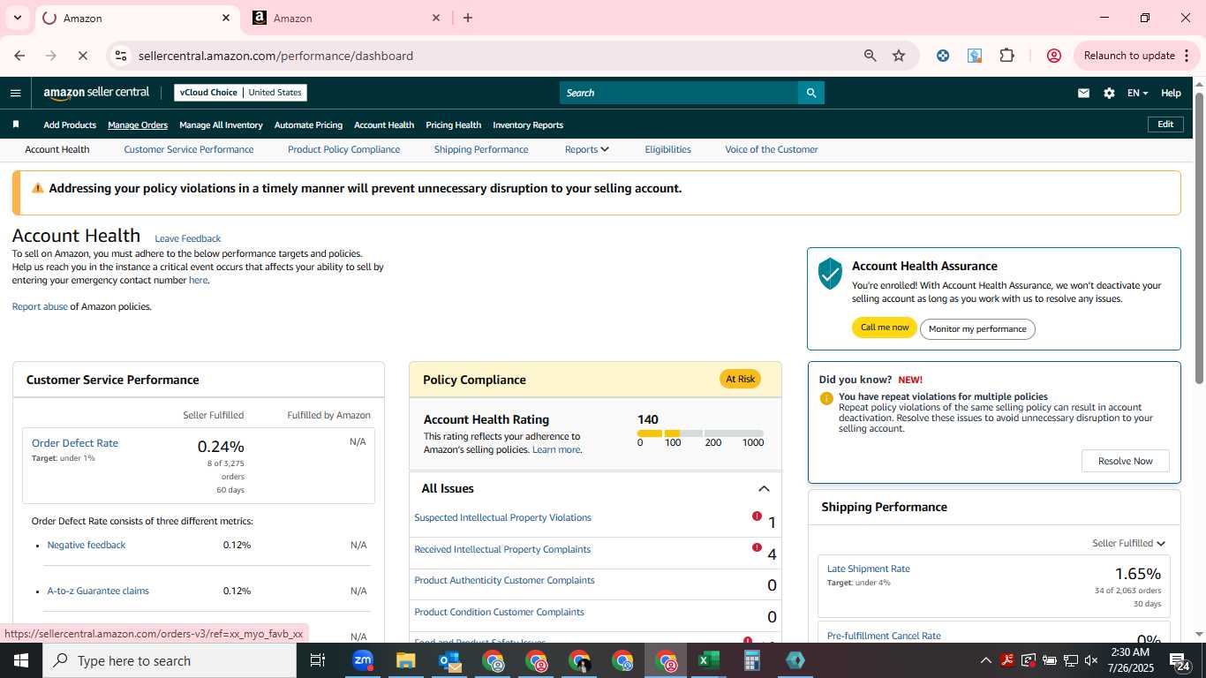This screenshot has height=678, width=1206.
Task: Open Task View on the taskbar
Action: (318, 660)
